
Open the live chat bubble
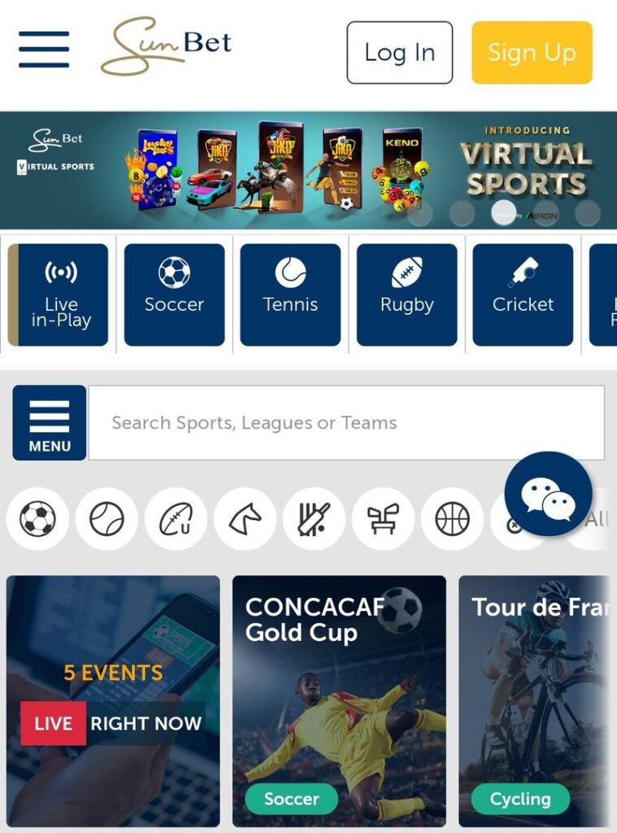coord(548,494)
